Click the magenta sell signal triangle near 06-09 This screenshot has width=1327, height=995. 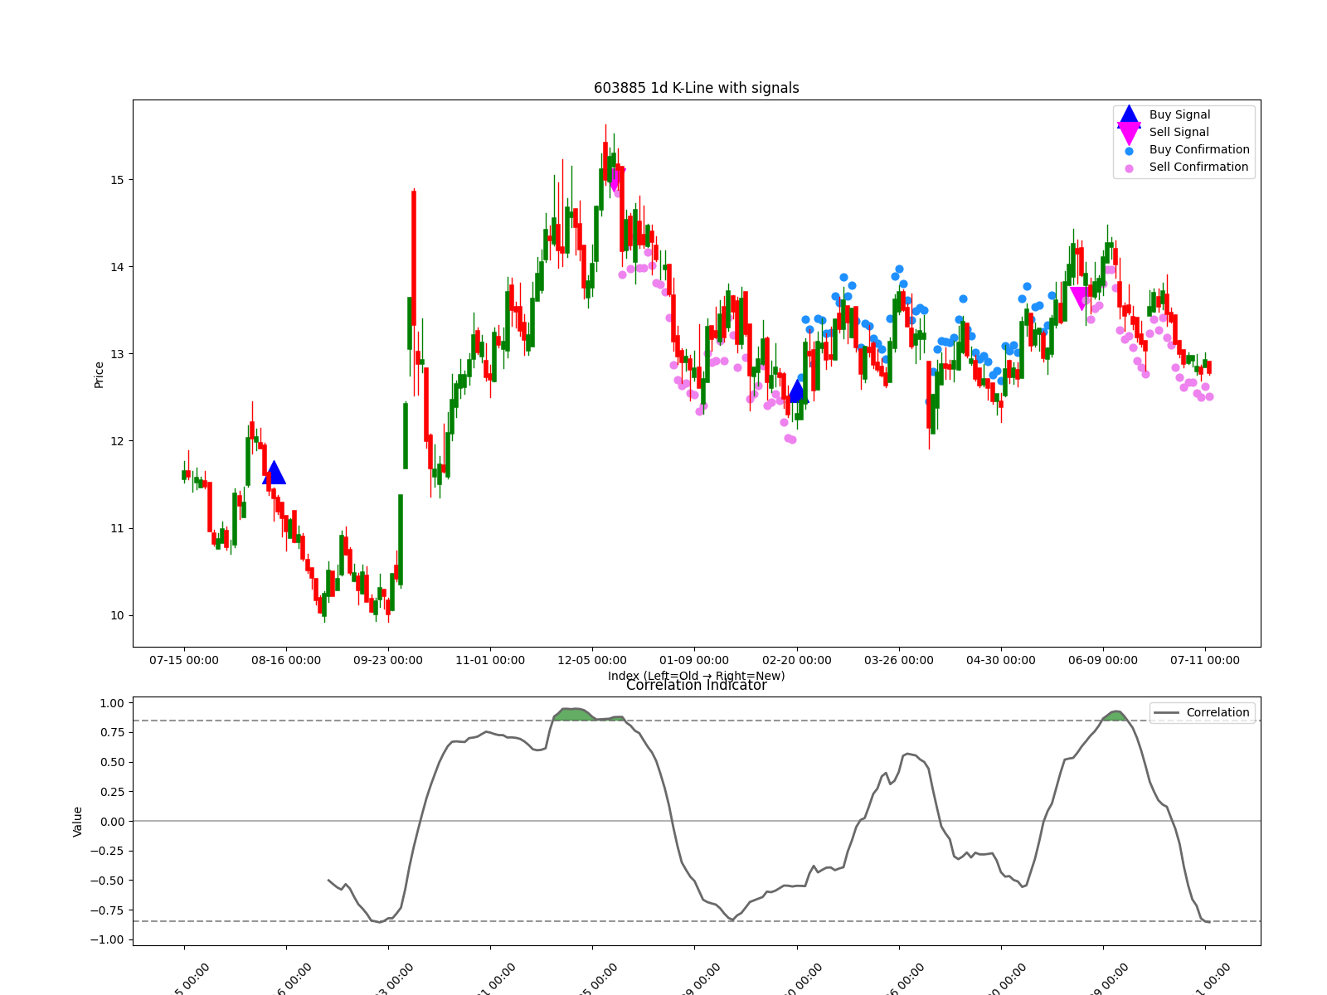tap(1081, 298)
